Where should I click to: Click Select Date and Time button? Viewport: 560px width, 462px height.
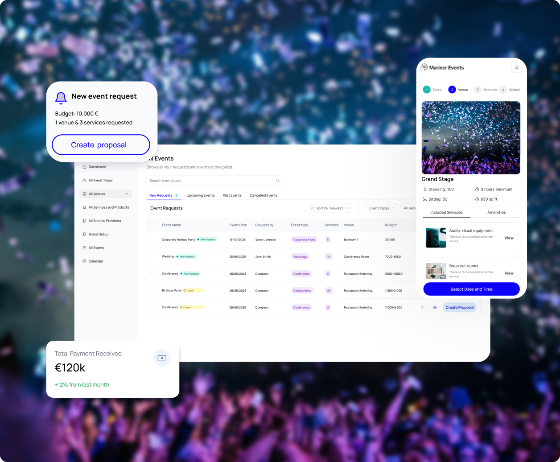coord(471,289)
